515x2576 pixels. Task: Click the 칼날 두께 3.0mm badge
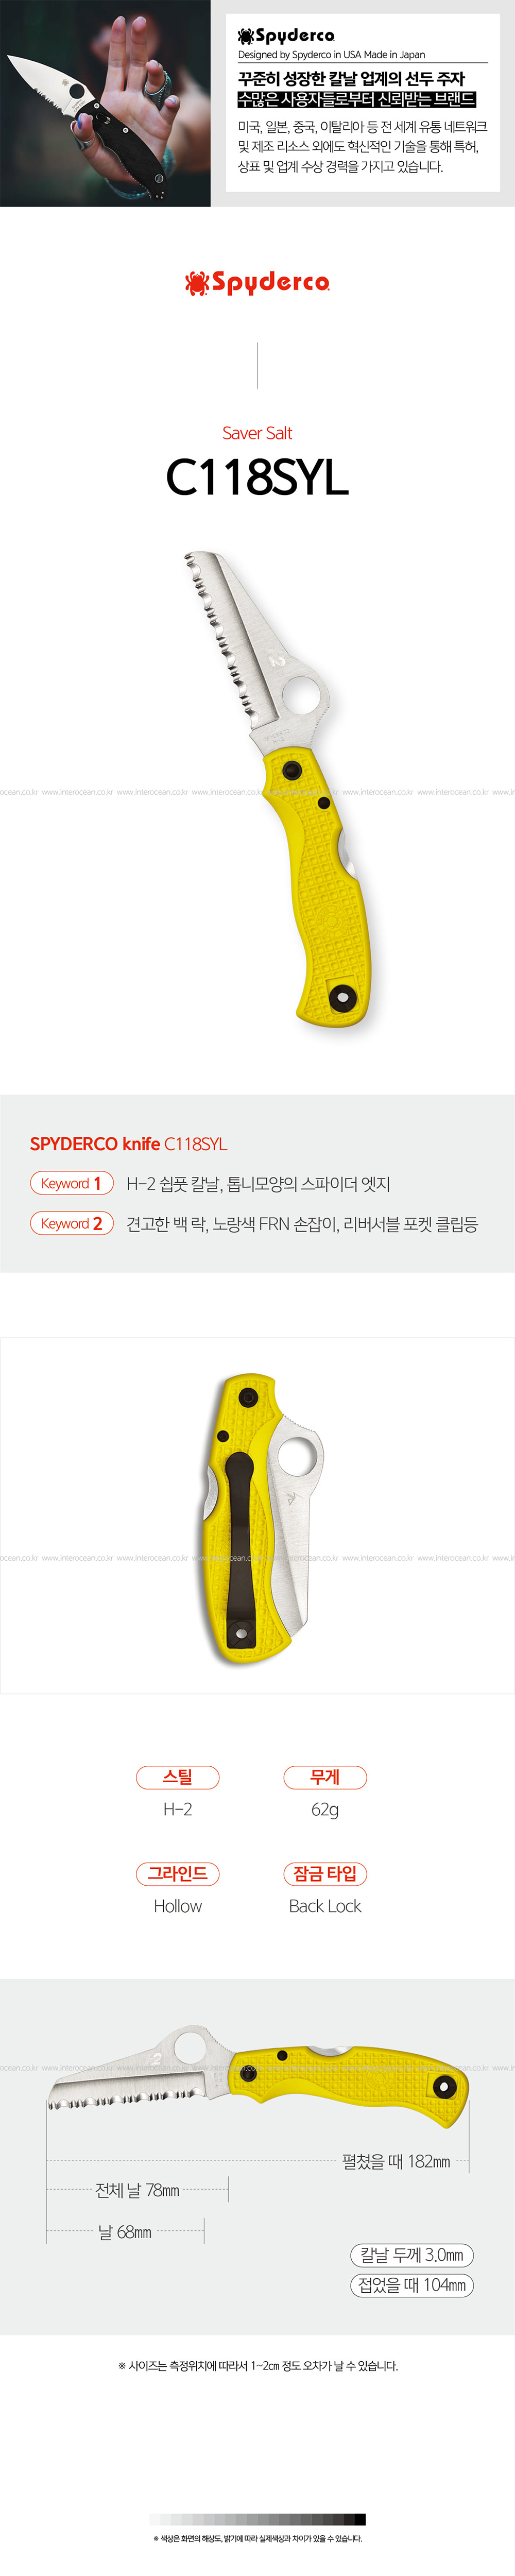click(x=411, y=2255)
